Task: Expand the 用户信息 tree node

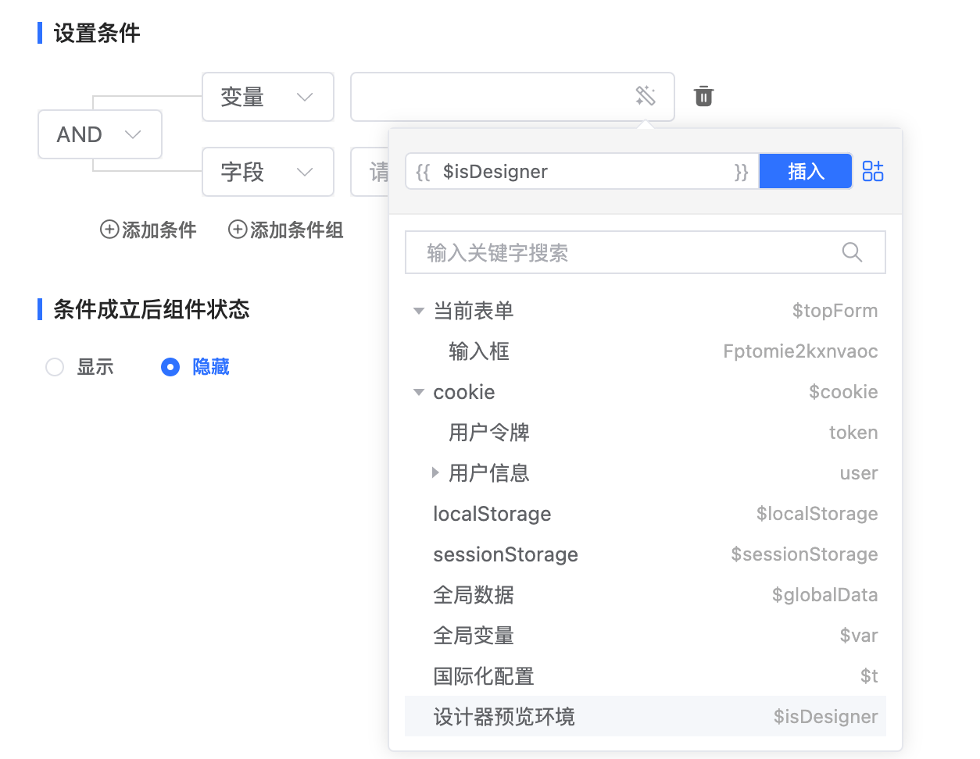Action: point(435,472)
